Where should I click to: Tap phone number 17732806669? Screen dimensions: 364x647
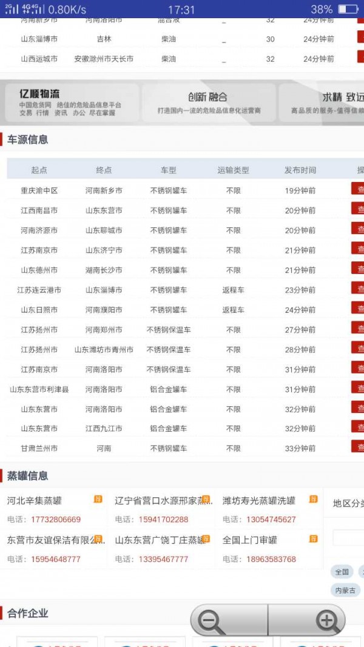(56, 520)
